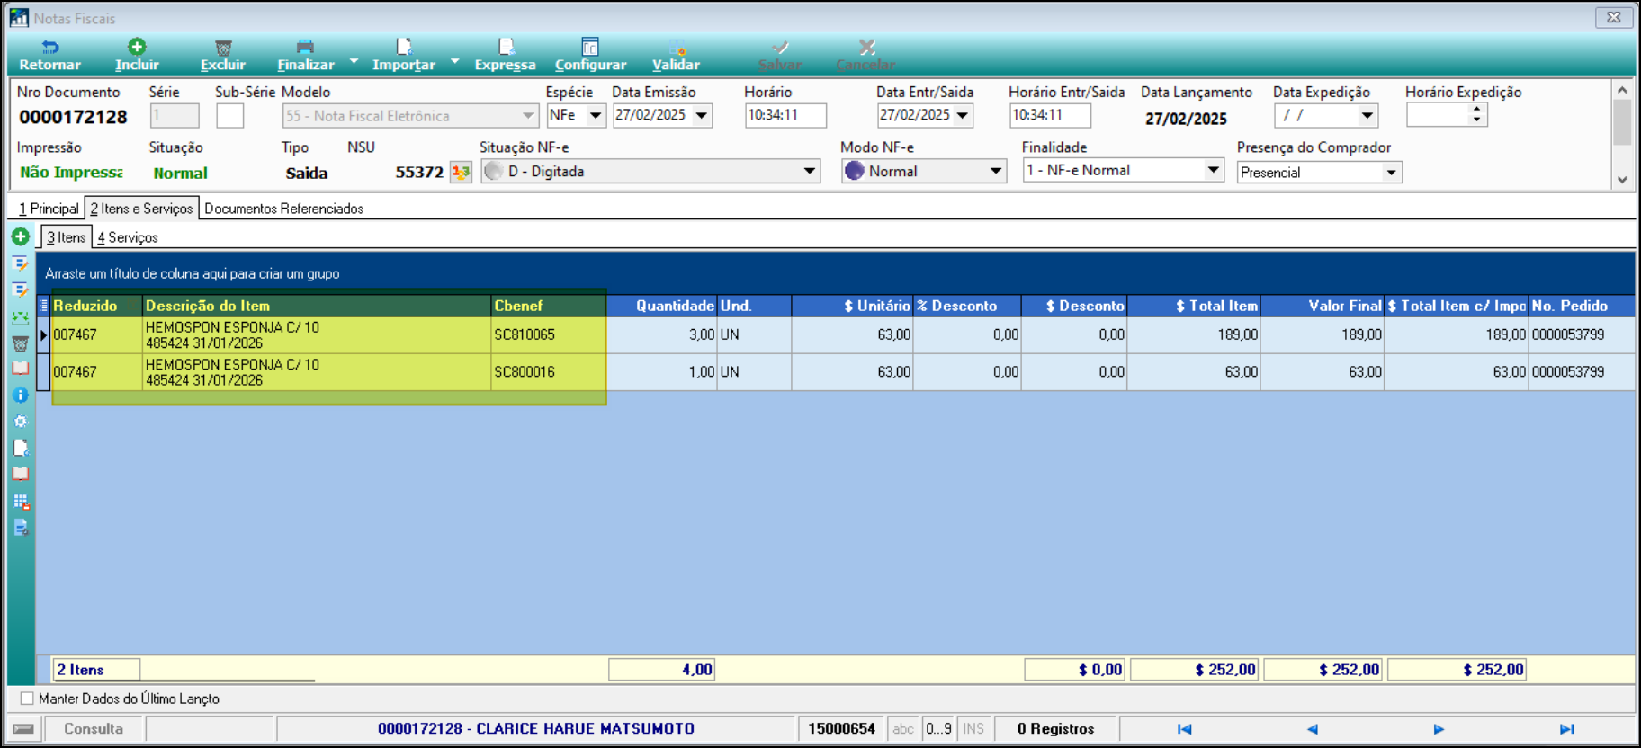Open the Importar dropdown arrow
Screen dimensions: 1641x748
coord(454,61)
